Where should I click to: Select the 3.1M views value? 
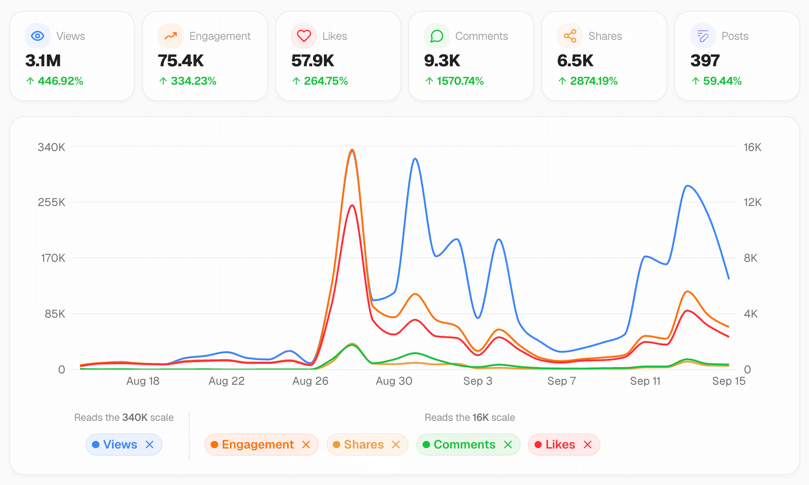(x=43, y=61)
